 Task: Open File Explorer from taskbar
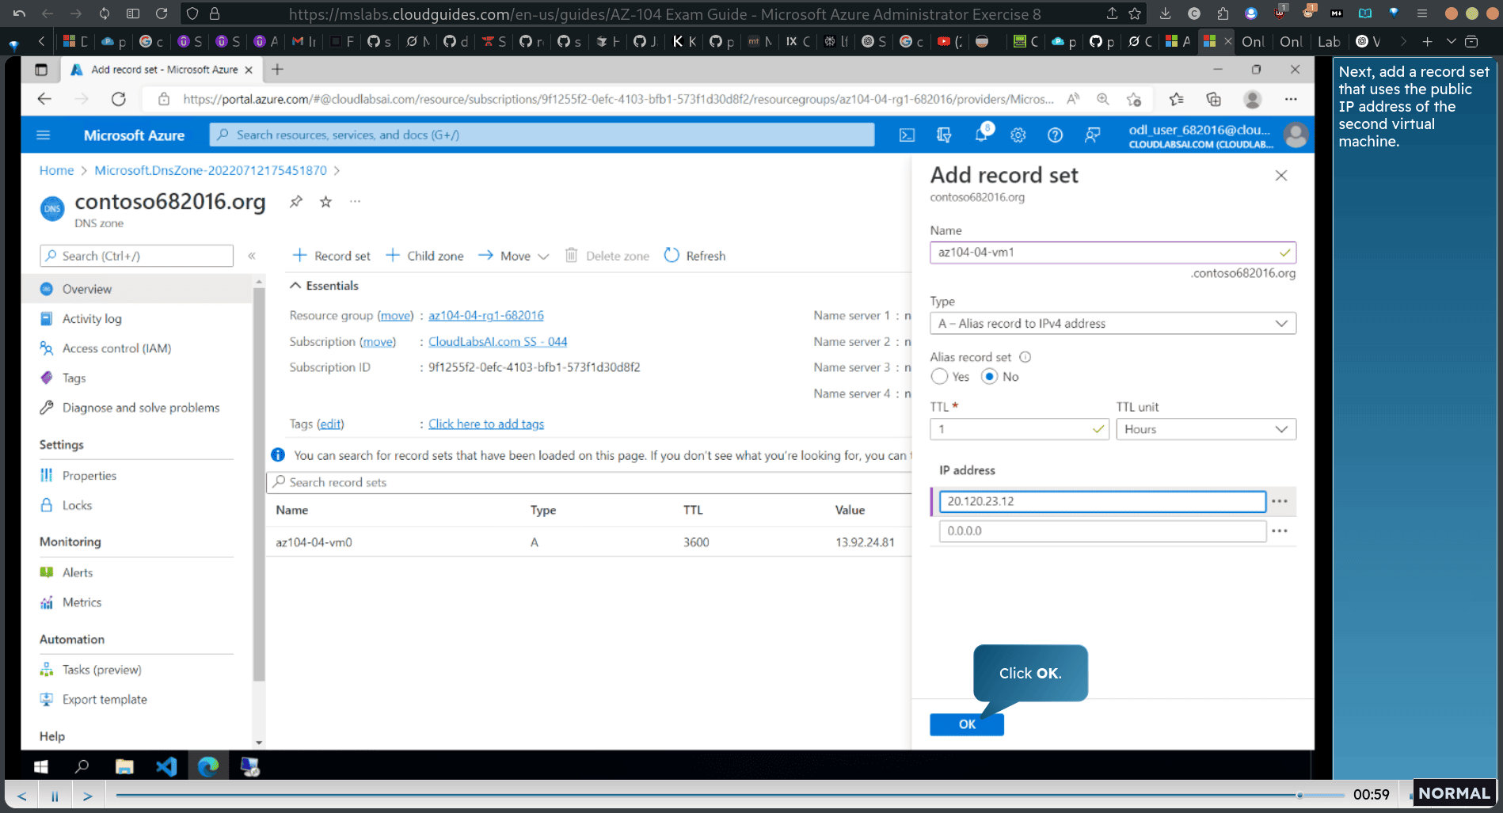[124, 766]
